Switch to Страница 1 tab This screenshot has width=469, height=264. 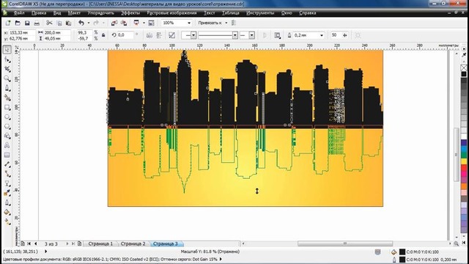[100, 243]
